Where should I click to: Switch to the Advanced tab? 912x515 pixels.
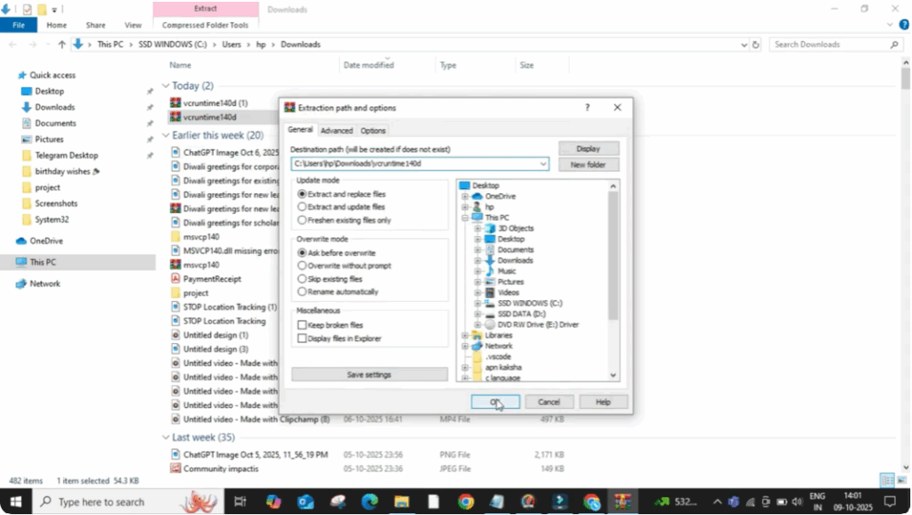coord(338,129)
